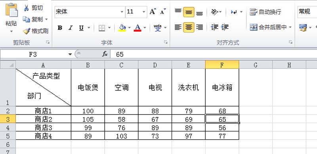Click cell with value 105
The height and width of the screenshot is (154, 317).
(88, 119)
